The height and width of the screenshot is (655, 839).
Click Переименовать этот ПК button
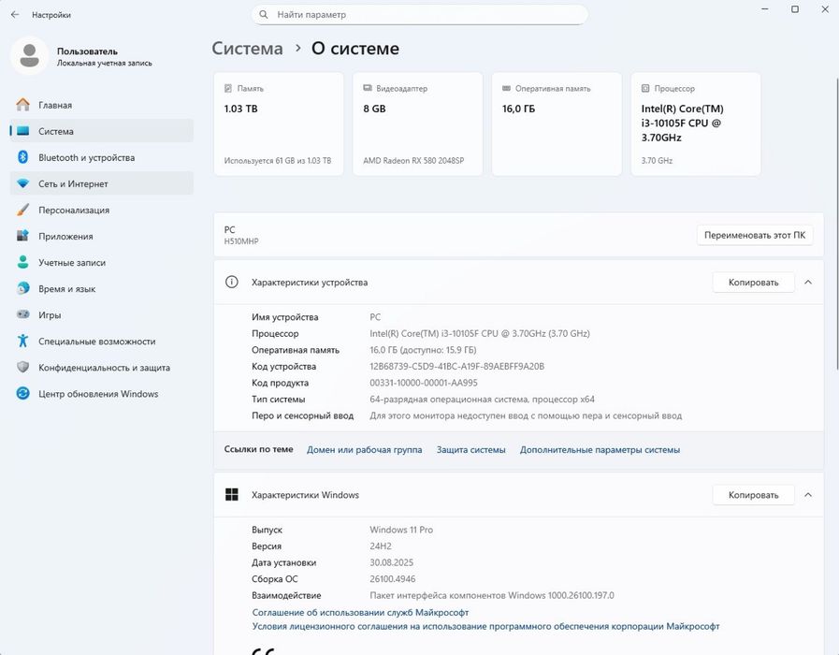[755, 235]
